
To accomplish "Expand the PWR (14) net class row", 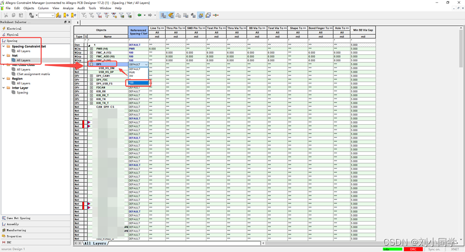I will click(91, 49).
